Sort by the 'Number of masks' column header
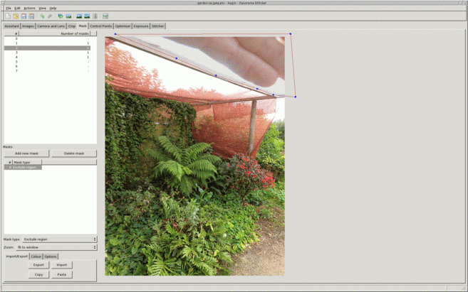Viewport: 468px width, 292px height. tap(55, 33)
